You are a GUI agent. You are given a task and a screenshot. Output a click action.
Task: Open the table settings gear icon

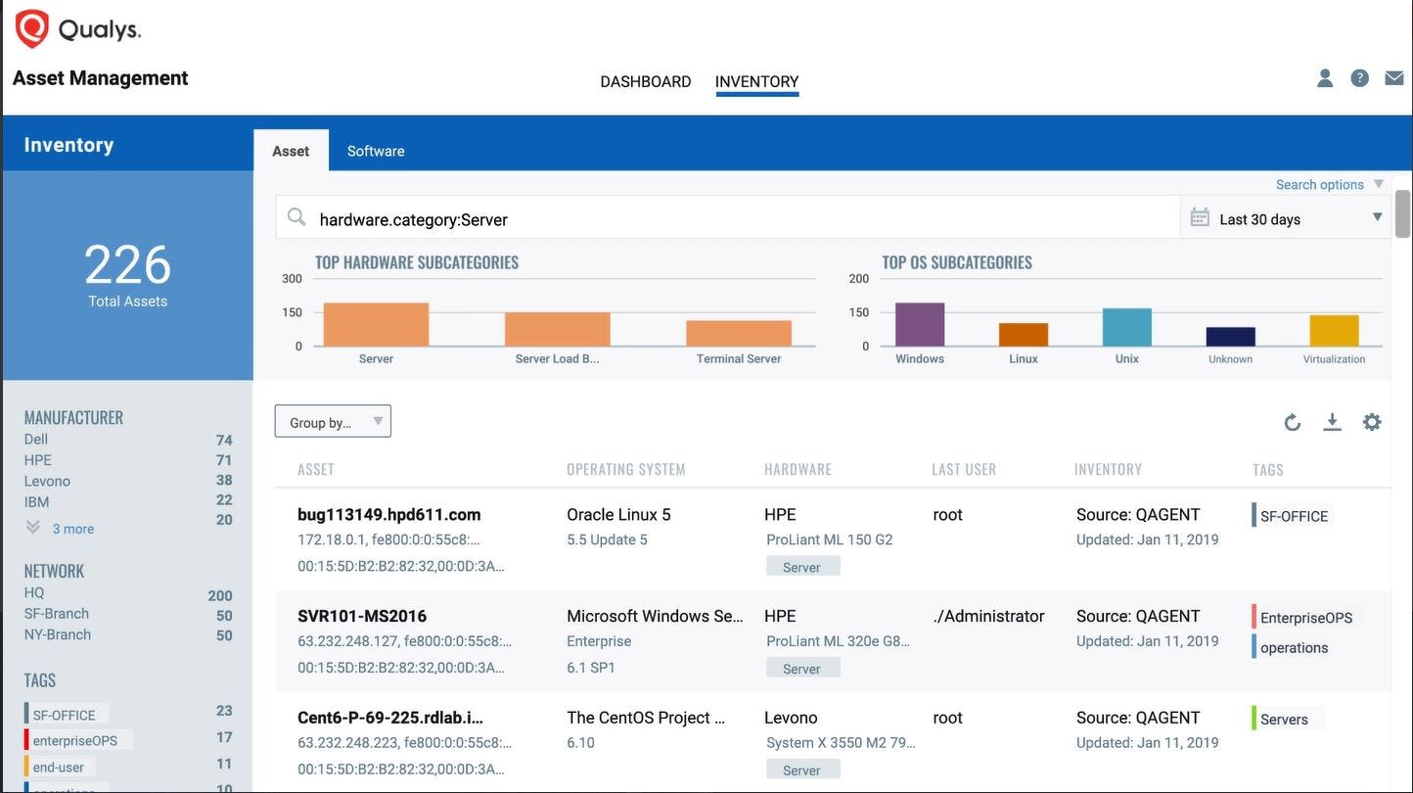coord(1372,422)
